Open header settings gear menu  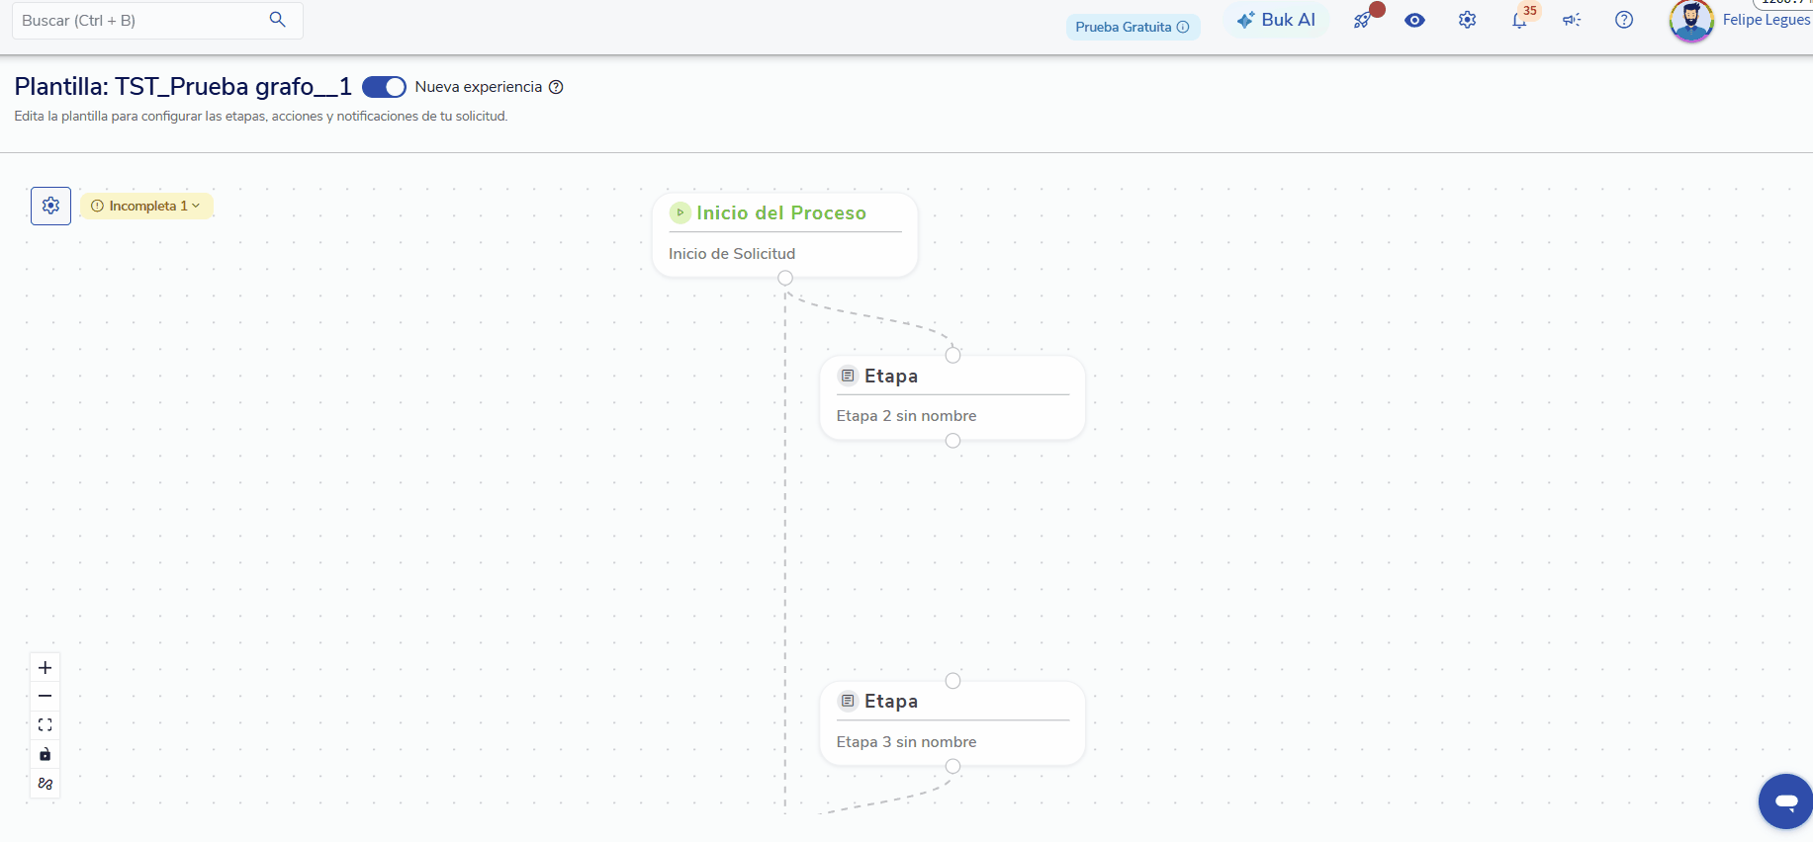pos(1468,20)
